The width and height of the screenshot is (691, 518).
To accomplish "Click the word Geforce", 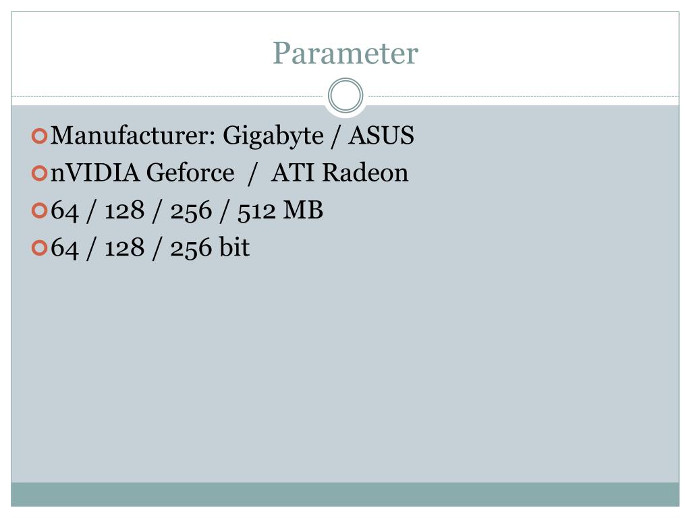I will point(190,172).
